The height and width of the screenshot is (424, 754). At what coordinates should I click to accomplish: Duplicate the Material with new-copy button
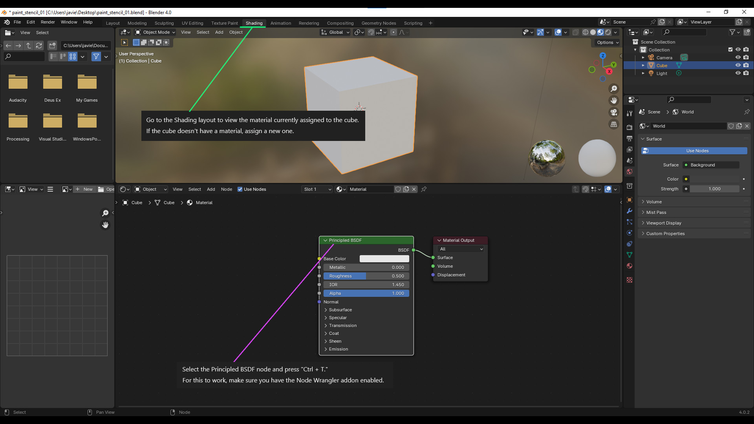tap(406, 189)
